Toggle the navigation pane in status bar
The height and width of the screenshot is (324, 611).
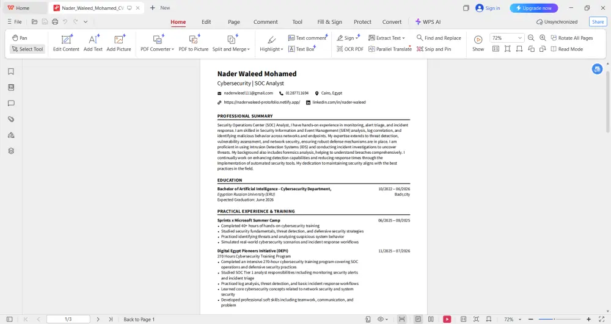(x=9, y=319)
